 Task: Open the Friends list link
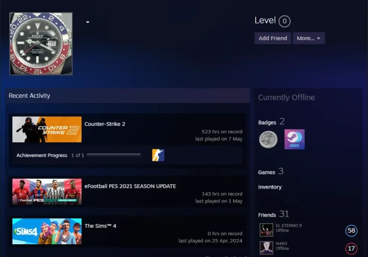click(x=273, y=215)
